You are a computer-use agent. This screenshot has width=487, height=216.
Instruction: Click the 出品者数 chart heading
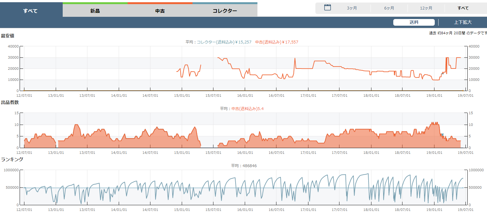9,102
